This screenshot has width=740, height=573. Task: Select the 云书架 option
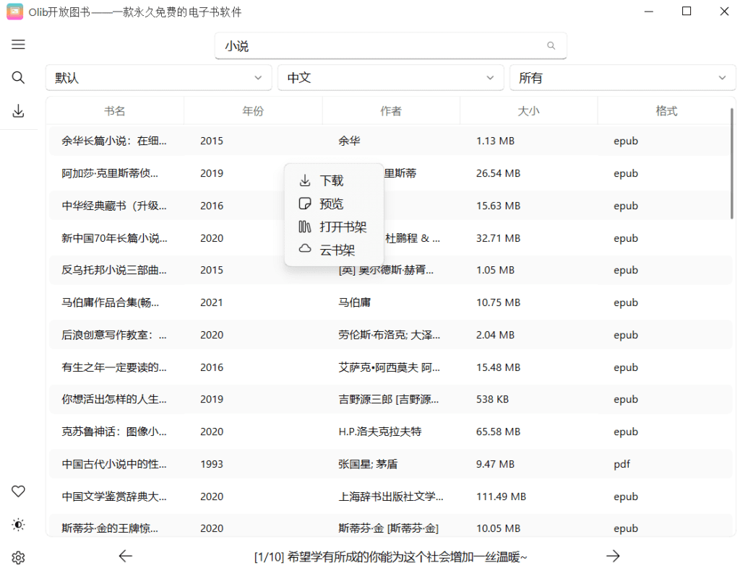coord(336,250)
